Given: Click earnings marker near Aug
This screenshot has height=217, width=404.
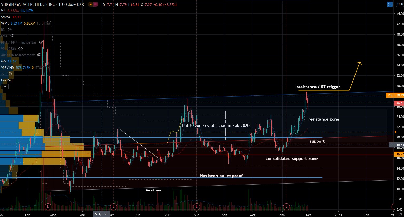Looking at the screenshot, I should 197,206.
